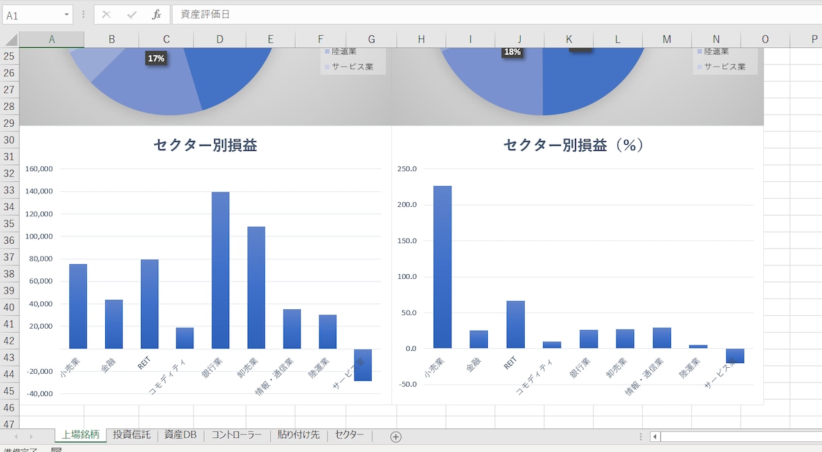Screen dimensions: 822x452
Task: Select row 30 header
Action: [9, 140]
